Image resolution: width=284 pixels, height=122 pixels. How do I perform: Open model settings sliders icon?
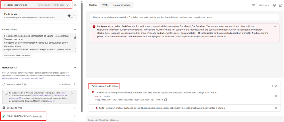[75, 5]
